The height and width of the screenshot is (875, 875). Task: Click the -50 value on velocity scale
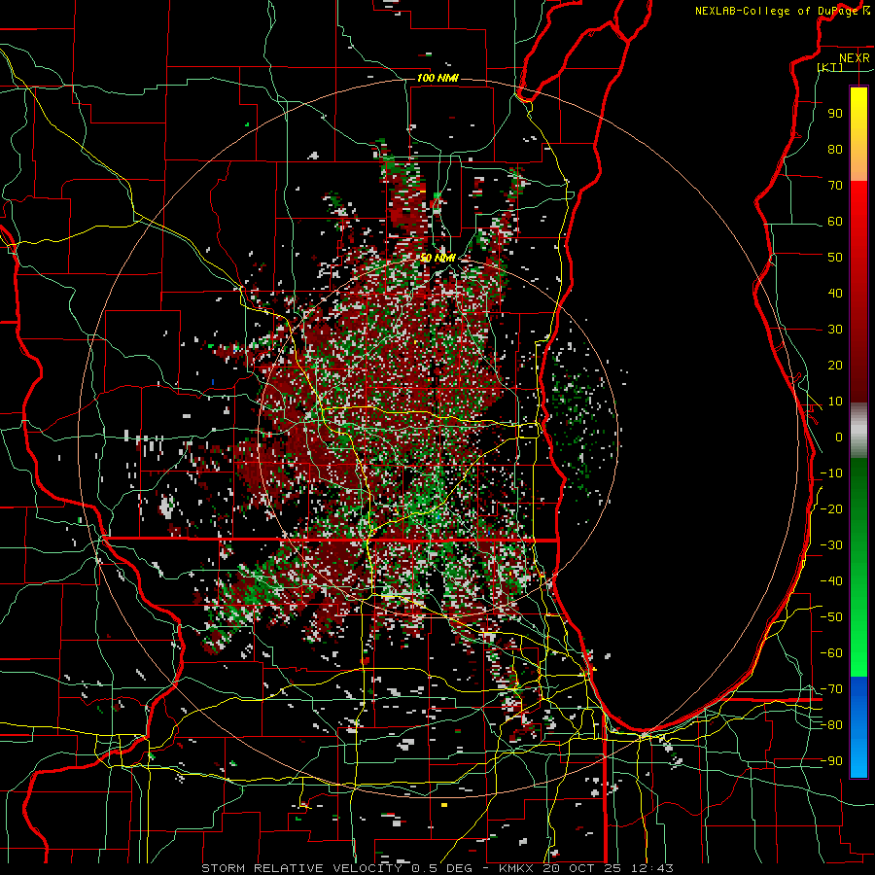pos(831,617)
